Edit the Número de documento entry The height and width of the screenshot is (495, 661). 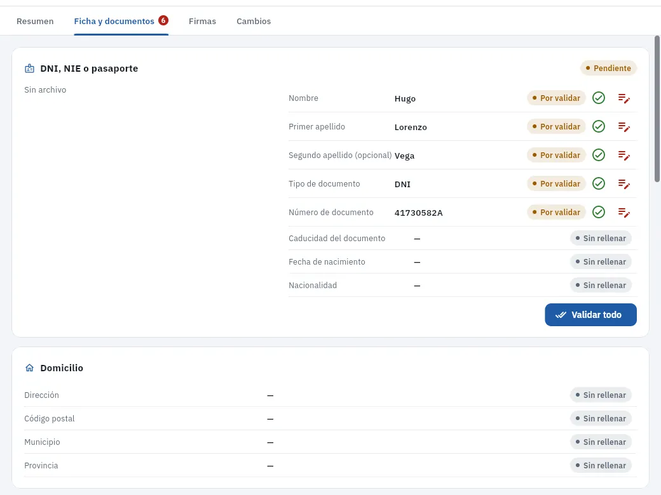(x=624, y=213)
